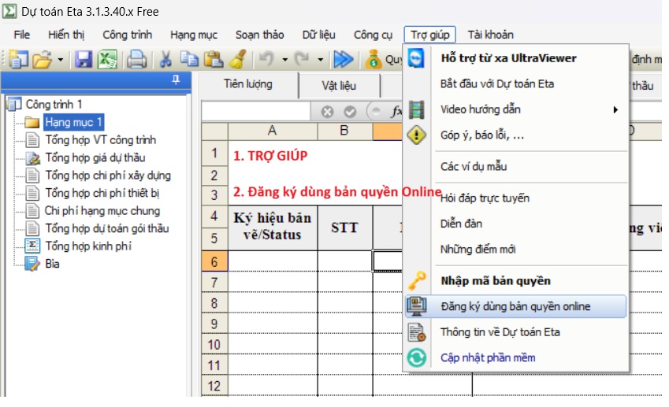Click the pin icon on the tree panel

tap(176, 80)
